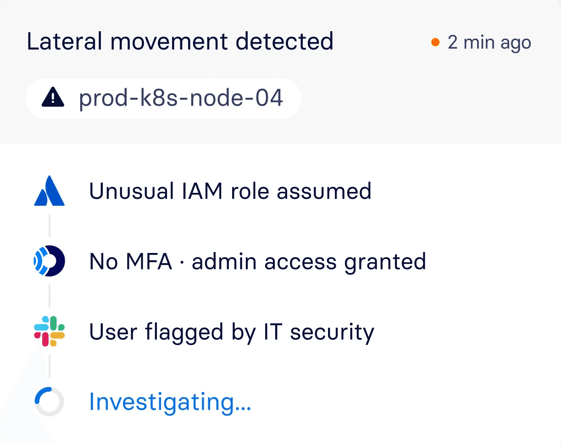
Task: Click the ellipsis after Investigating
Action: click(x=243, y=407)
